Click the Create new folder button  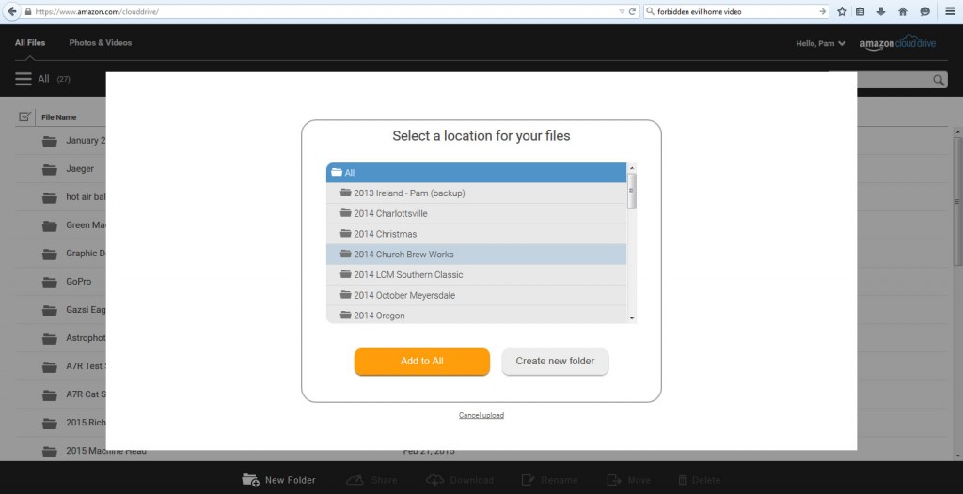point(555,362)
